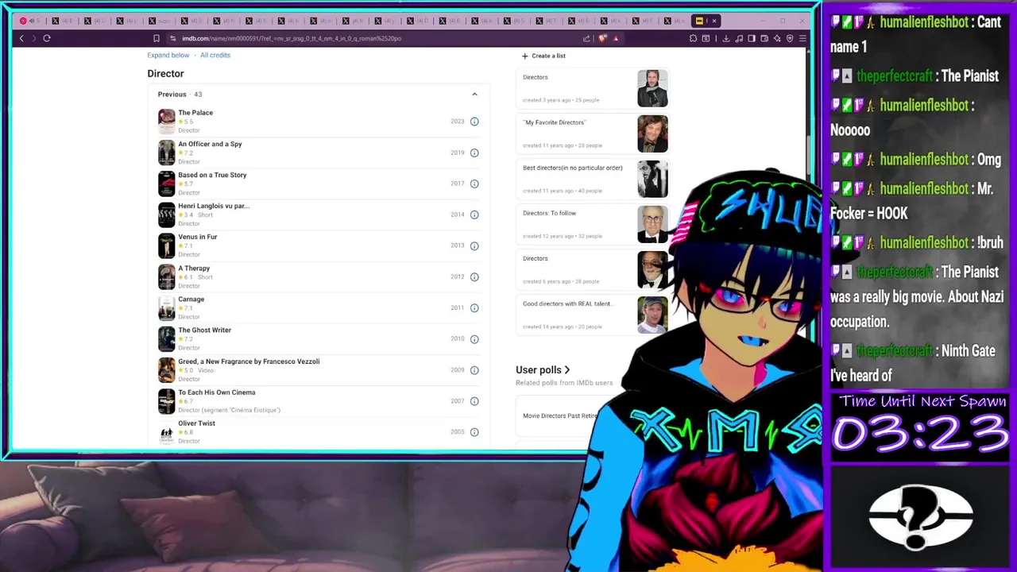
Task: Open the Movie Directors Past Retire poll
Action: [x=560, y=415]
